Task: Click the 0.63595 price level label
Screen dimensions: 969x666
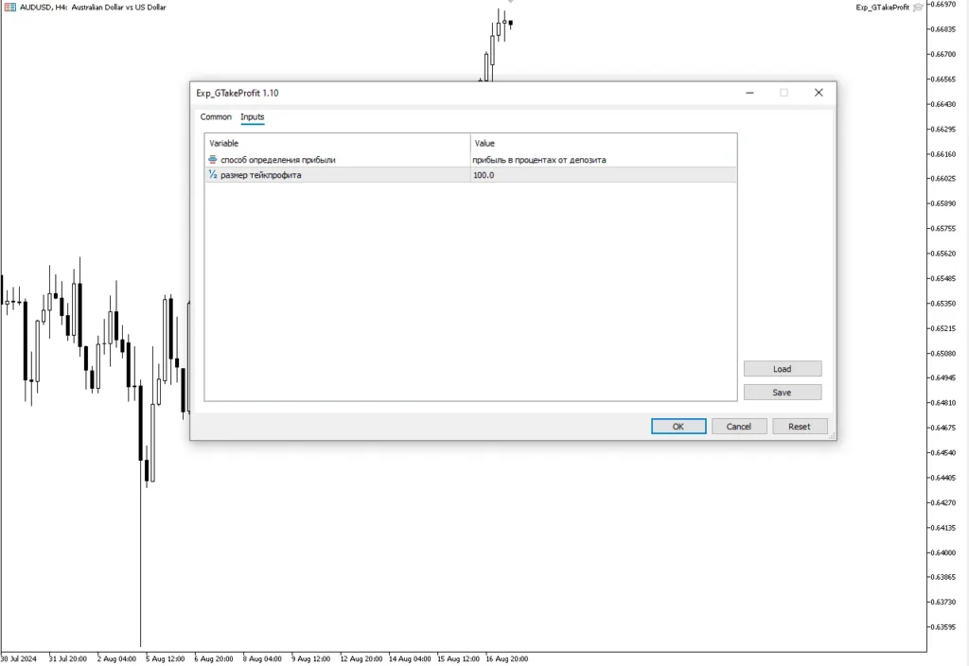Action: pos(943,627)
